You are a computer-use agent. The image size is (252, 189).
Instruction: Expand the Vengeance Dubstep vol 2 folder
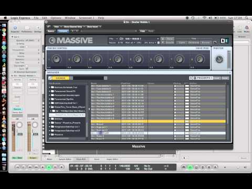coord(50,131)
